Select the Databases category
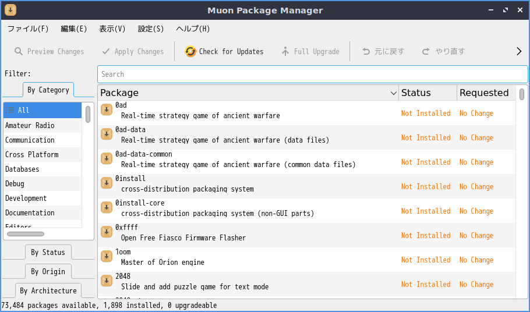Screen dimensions: 530x312 pos(43,169)
